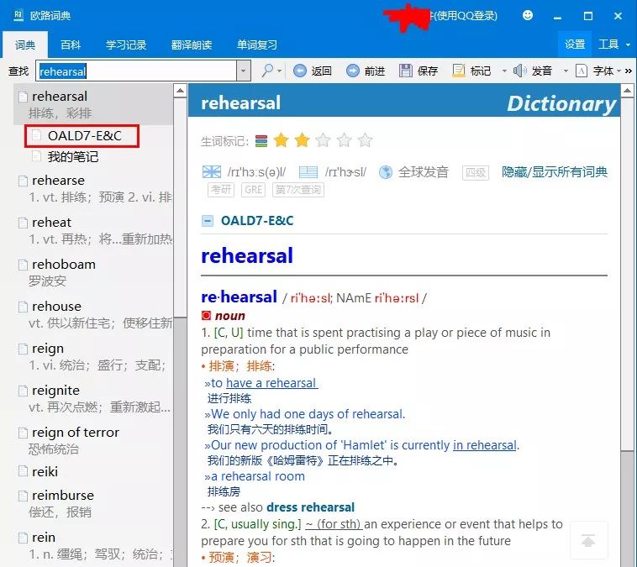Image resolution: width=637 pixels, height=567 pixels.
Task: Click the British flag pronunciation icon
Action: tap(212, 172)
